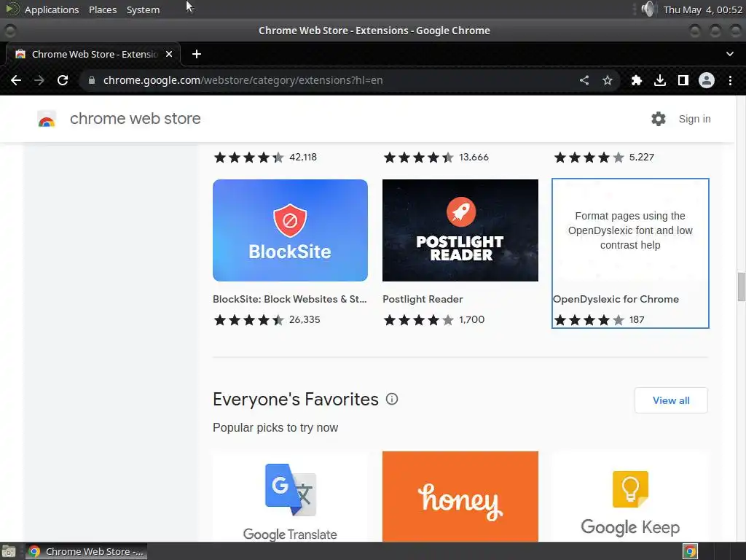
Task: Bookmark this tab with the star icon
Action: [x=608, y=80]
